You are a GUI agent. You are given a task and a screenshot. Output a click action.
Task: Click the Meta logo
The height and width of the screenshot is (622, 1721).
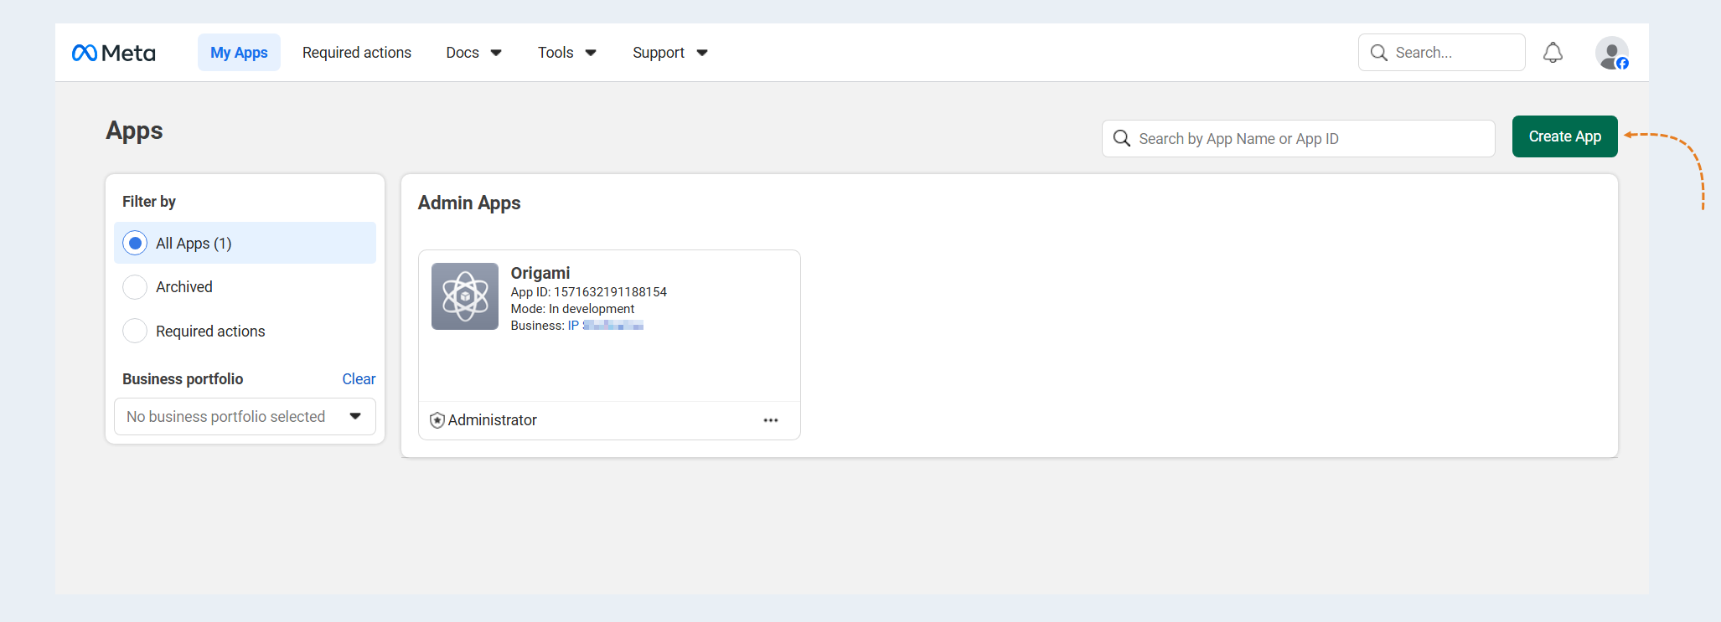click(x=114, y=53)
